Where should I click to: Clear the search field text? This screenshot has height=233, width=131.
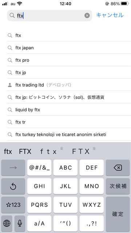[x=87, y=15]
